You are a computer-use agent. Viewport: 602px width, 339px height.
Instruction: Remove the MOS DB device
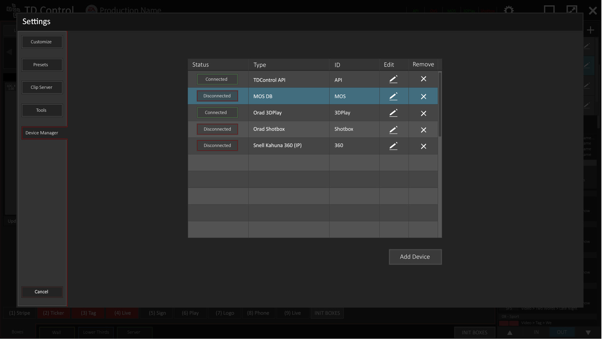[423, 97]
